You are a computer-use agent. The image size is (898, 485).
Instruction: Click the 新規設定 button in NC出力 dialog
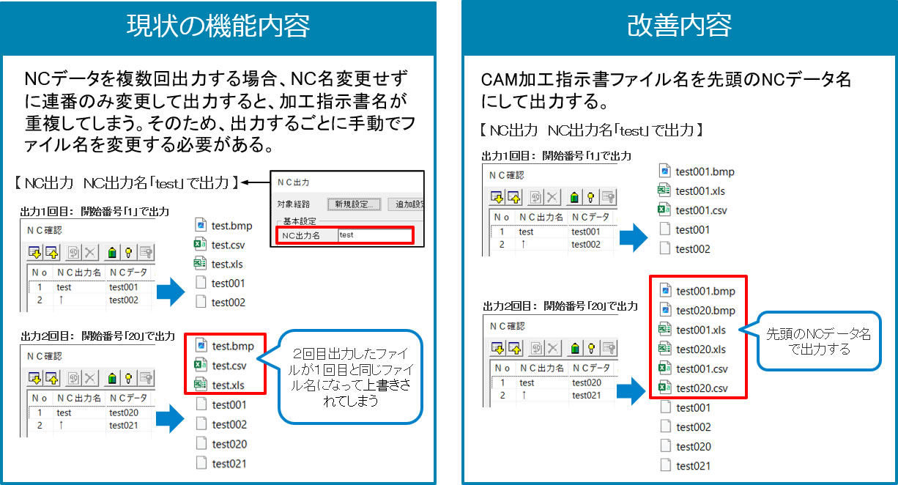click(355, 204)
